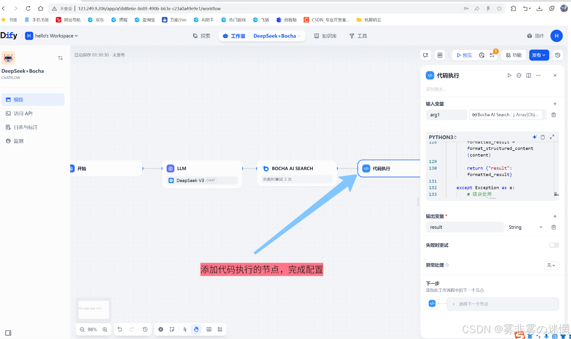Delete the result output variable
The height and width of the screenshot is (339, 571).
554,227
